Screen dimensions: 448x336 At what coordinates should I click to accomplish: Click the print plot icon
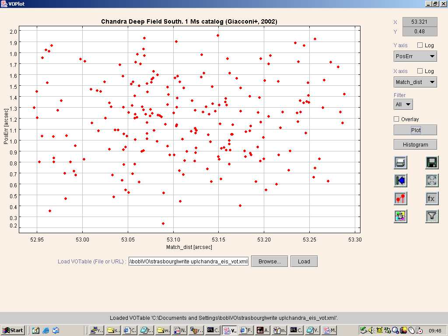pyautogui.click(x=400, y=163)
